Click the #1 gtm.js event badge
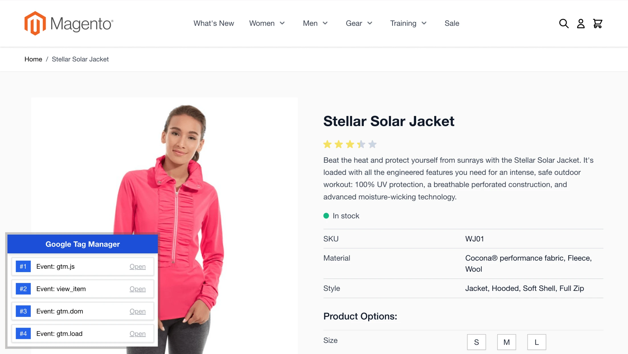628x354 pixels. coord(23,266)
